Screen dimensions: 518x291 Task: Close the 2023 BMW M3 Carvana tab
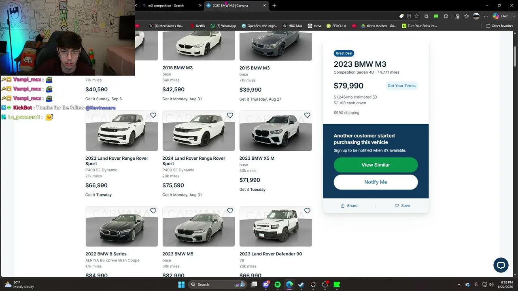[x=265, y=6]
